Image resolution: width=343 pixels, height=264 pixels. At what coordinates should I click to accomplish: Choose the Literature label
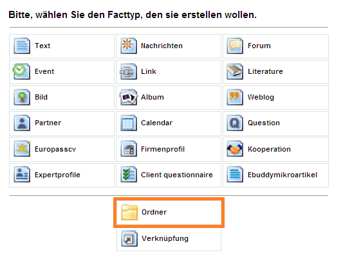tap(265, 71)
